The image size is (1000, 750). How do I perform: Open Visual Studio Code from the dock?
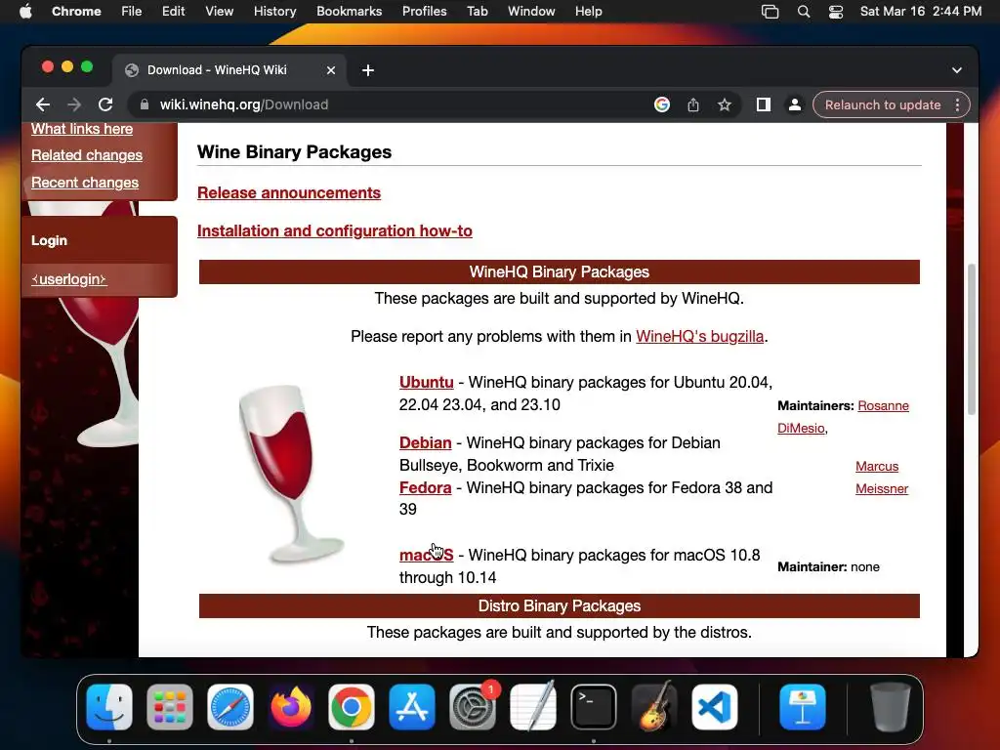[x=715, y=707]
